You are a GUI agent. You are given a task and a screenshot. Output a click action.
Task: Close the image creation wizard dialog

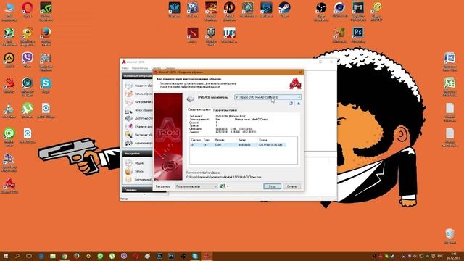[x=300, y=72]
